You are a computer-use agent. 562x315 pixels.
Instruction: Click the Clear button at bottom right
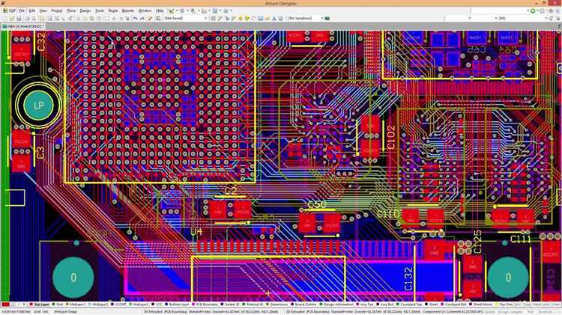[556, 305]
